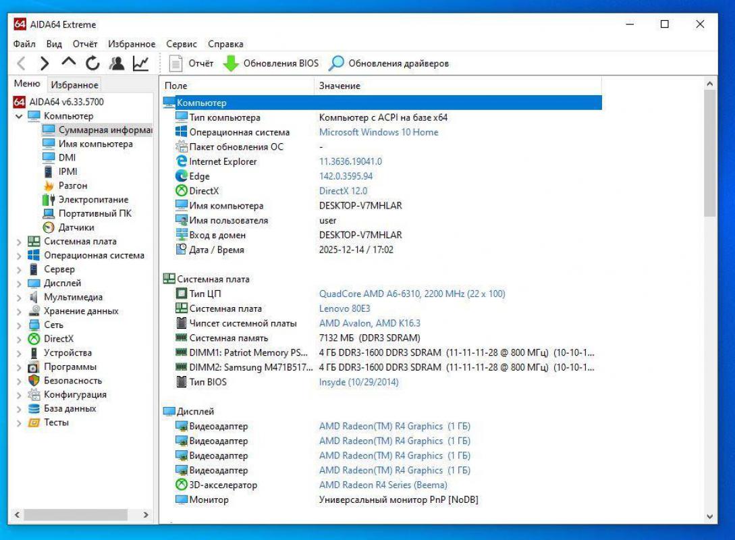Expand the Хранение данных tree node
This screenshot has width=735, height=540.
click(x=19, y=311)
